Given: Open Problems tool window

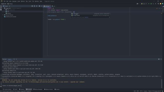Looking at the screenshot, I should (x=22, y=89).
